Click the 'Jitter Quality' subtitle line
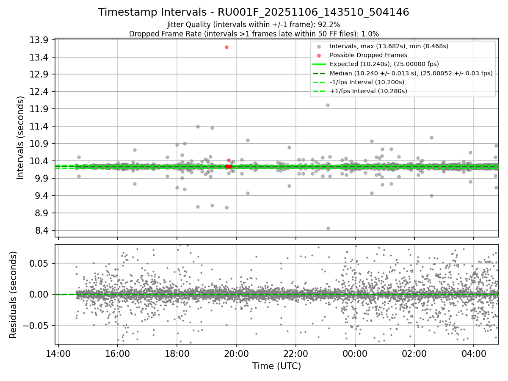The image size is (508, 381). point(254,25)
